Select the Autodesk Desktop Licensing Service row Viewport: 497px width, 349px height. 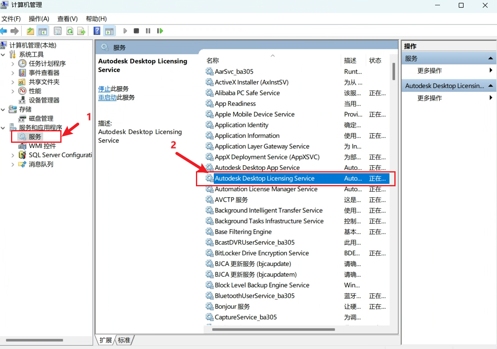(297, 178)
